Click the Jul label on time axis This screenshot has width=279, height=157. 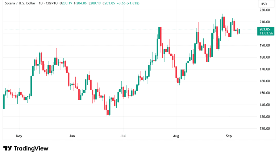click(x=123, y=135)
